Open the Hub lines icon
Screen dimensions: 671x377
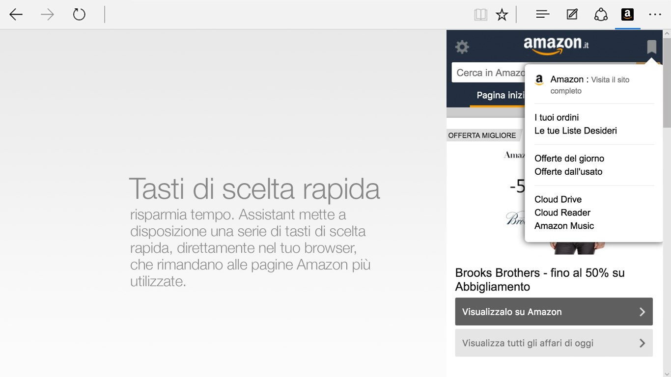pos(542,15)
